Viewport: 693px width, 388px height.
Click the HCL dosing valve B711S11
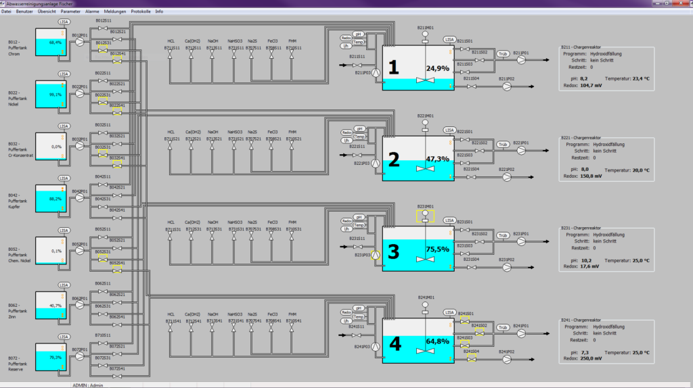[x=171, y=55]
